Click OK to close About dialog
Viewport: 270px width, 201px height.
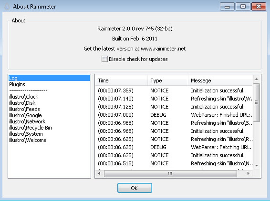[134, 188]
